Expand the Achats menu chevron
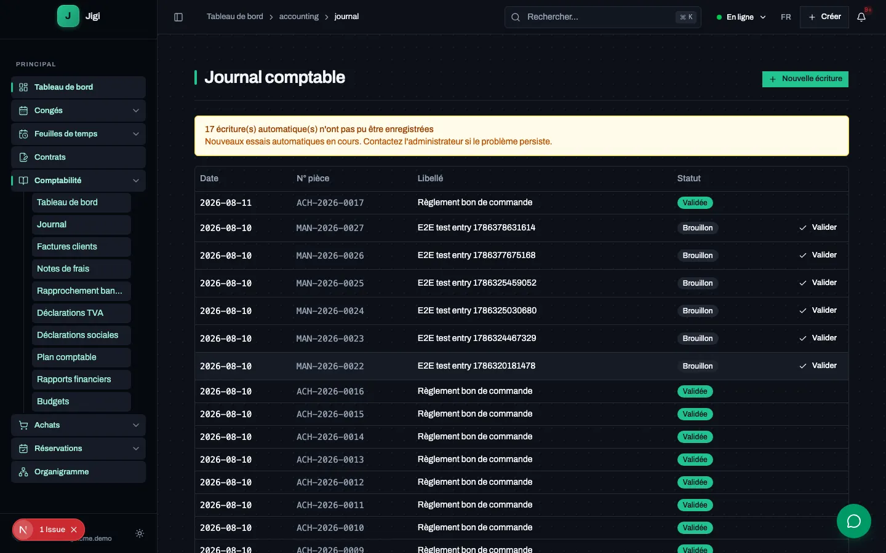The image size is (886, 553). 136,425
